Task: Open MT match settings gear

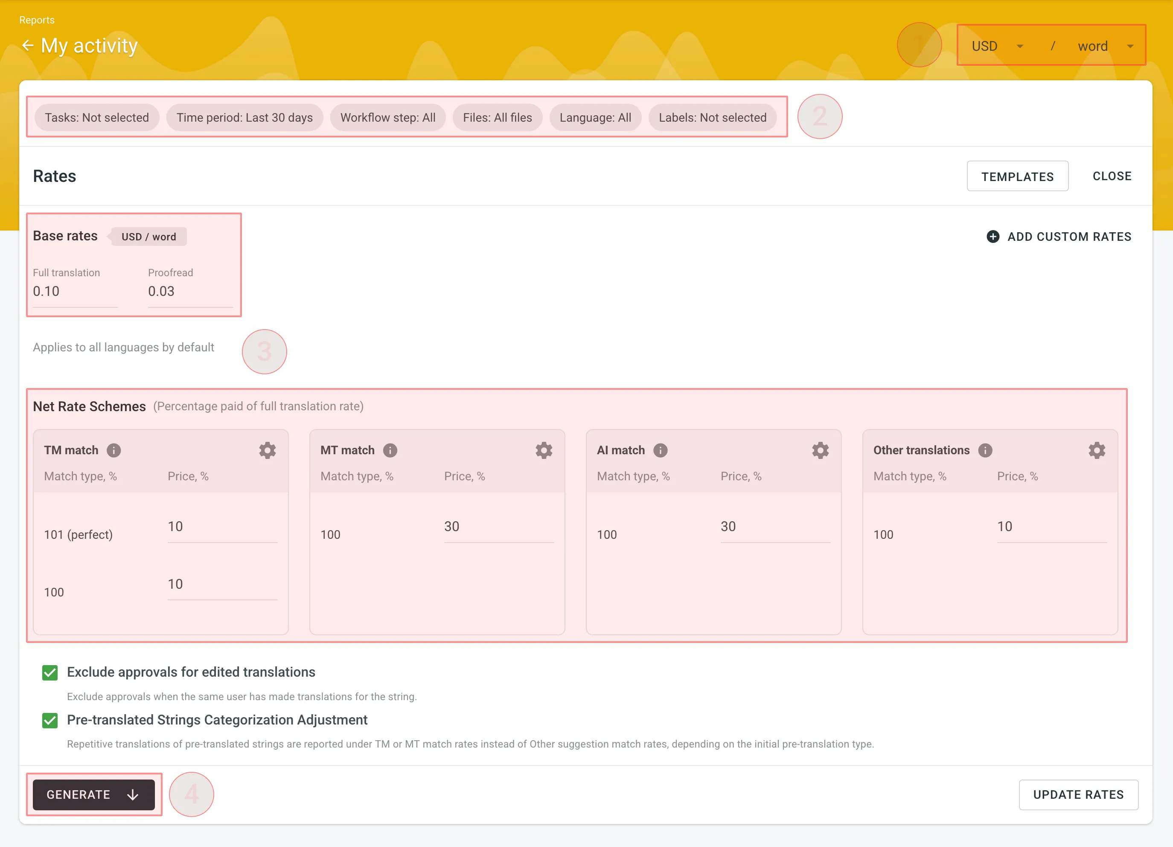Action: pyautogui.click(x=544, y=450)
